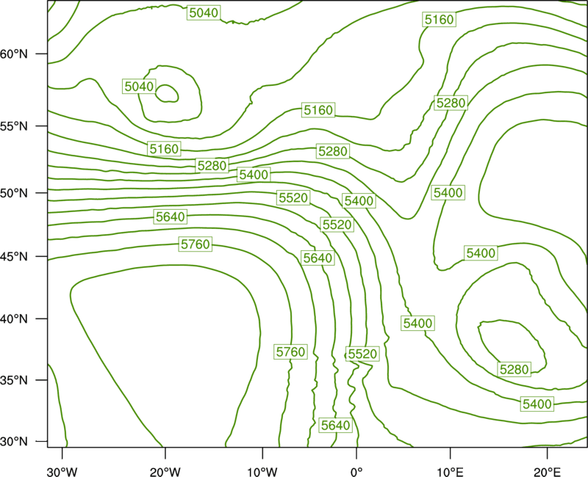Click the 30°W longitude axis label
Viewport: 588px width, 477px height.
tap(62, 472)
